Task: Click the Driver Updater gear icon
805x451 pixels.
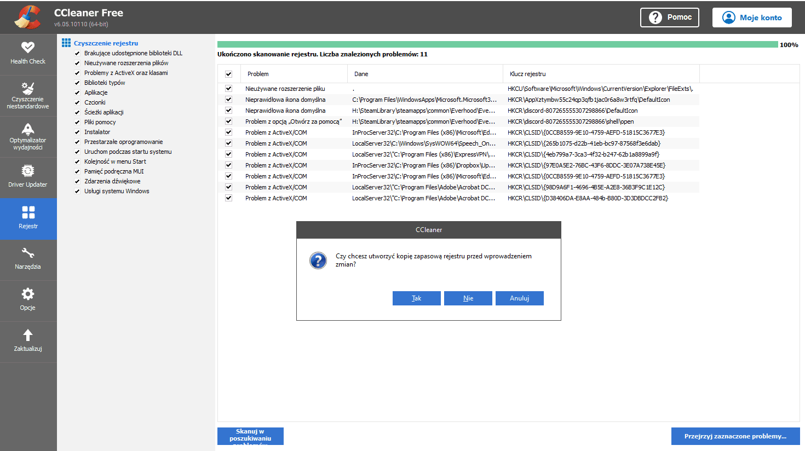Action: [x=28, y=171]
